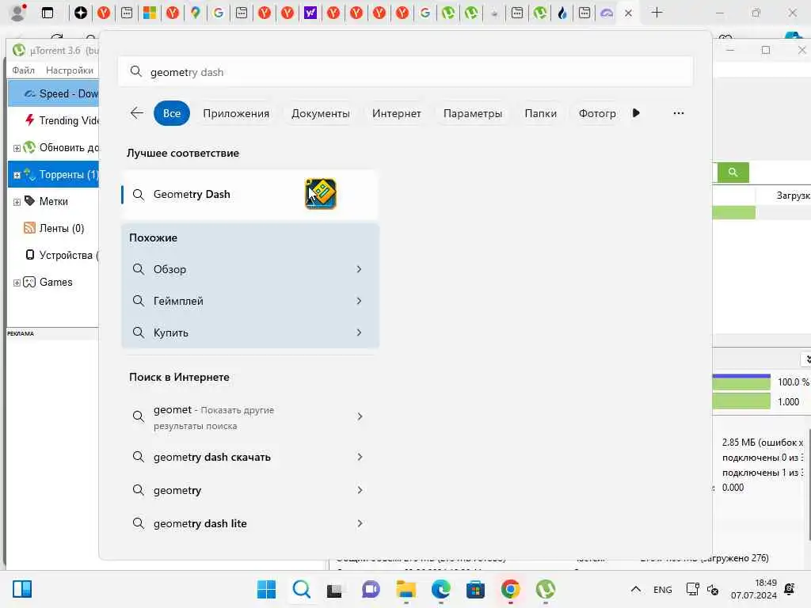Open the Файл menu in uTorrent
Image resolution: width=811 pixels, height=608 pixels.
[x=23, y=70]
